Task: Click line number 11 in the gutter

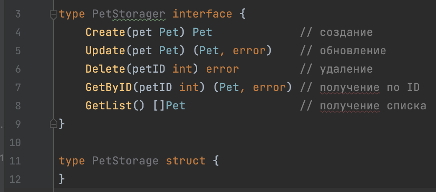Action: click(15, 161)
